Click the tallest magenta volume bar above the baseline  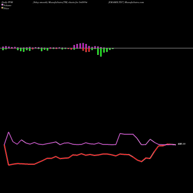[x=83, y=46]
